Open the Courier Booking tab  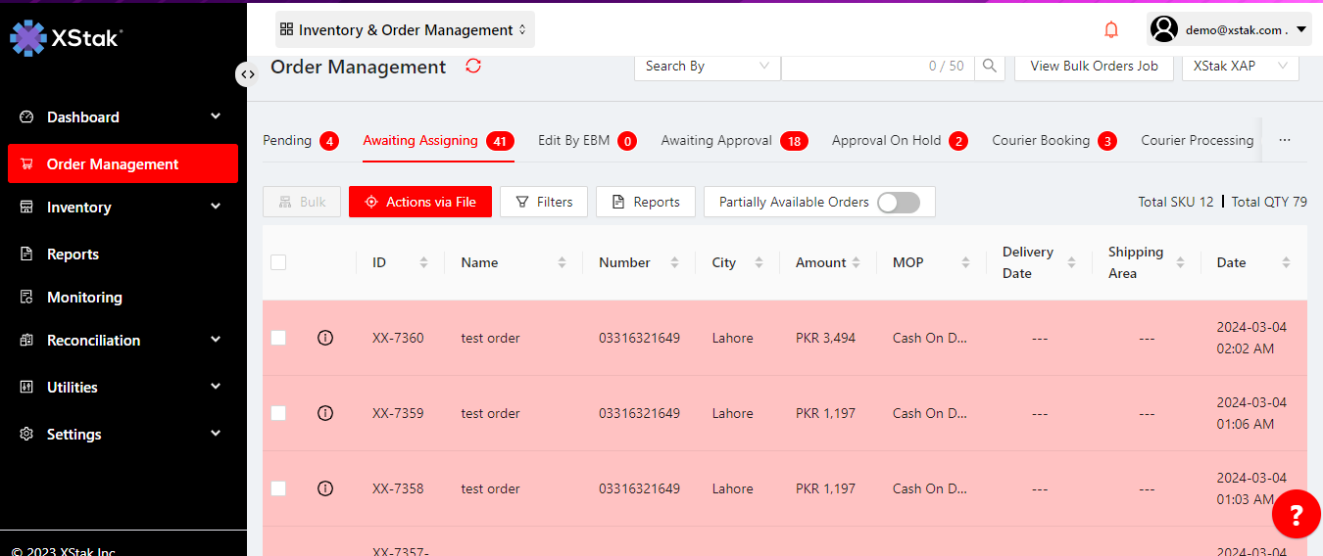(x=1041, y=141)
